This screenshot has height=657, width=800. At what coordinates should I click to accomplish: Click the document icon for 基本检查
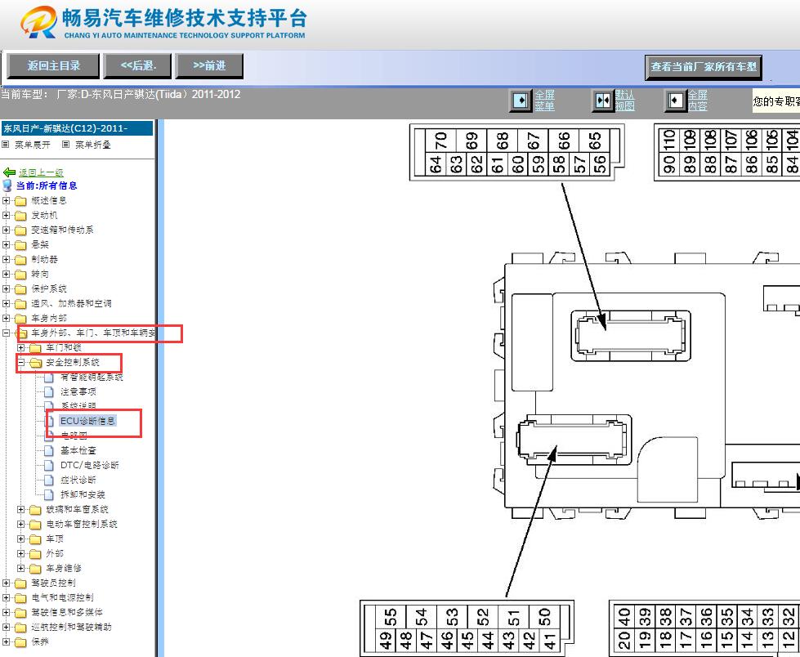click(x=49, y=450)
